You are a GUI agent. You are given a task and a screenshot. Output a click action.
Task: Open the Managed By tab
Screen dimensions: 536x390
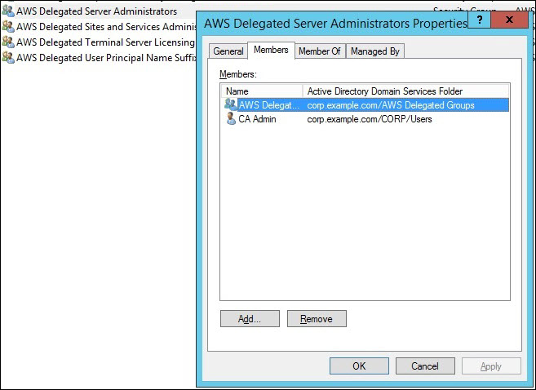click(375, 51)
